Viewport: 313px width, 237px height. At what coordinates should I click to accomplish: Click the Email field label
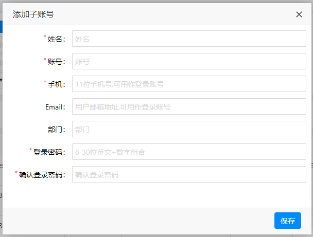[55, 107]
